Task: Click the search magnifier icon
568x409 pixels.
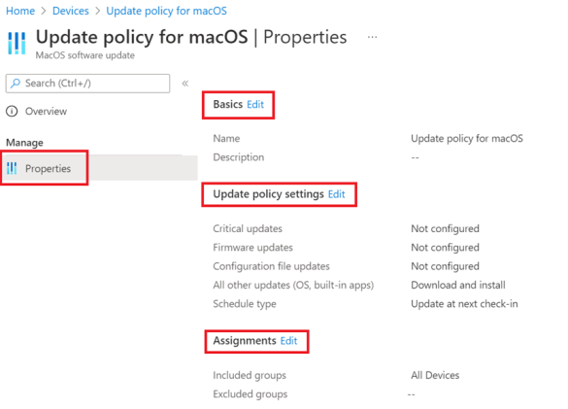Action: [16, 84]
